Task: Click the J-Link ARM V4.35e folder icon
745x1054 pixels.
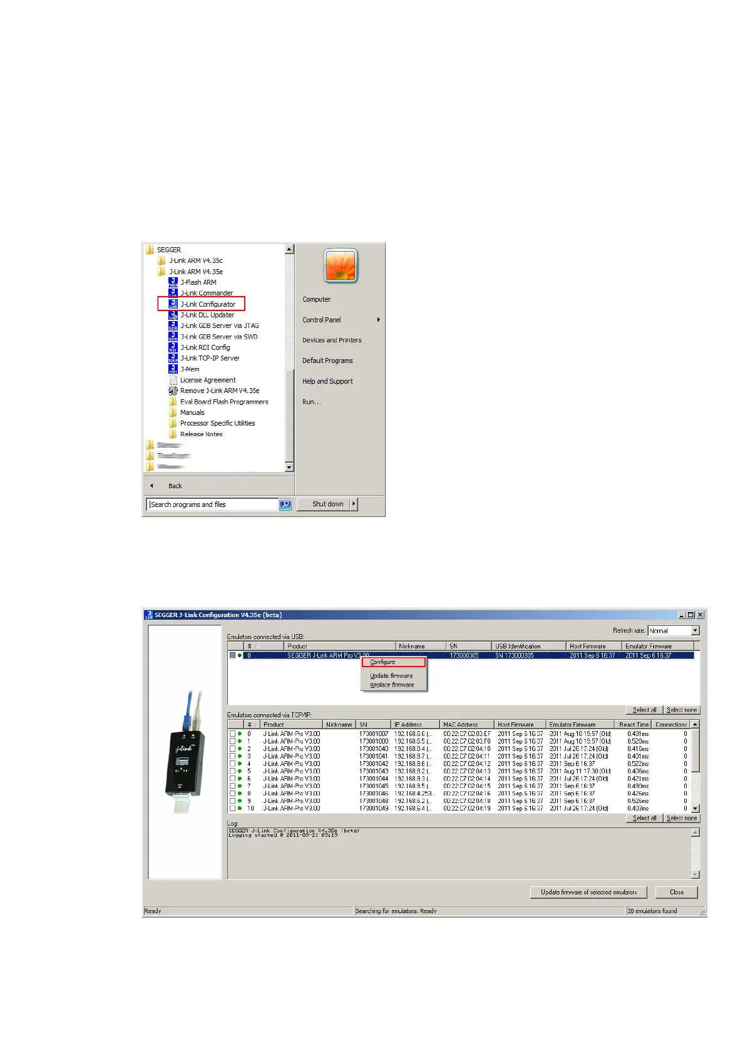Action: pos(162,272)
